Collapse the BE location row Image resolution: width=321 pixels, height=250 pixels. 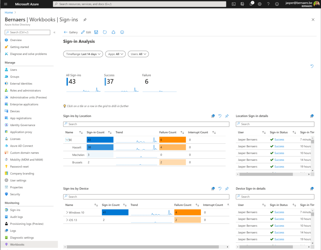(x=67, y=140)
